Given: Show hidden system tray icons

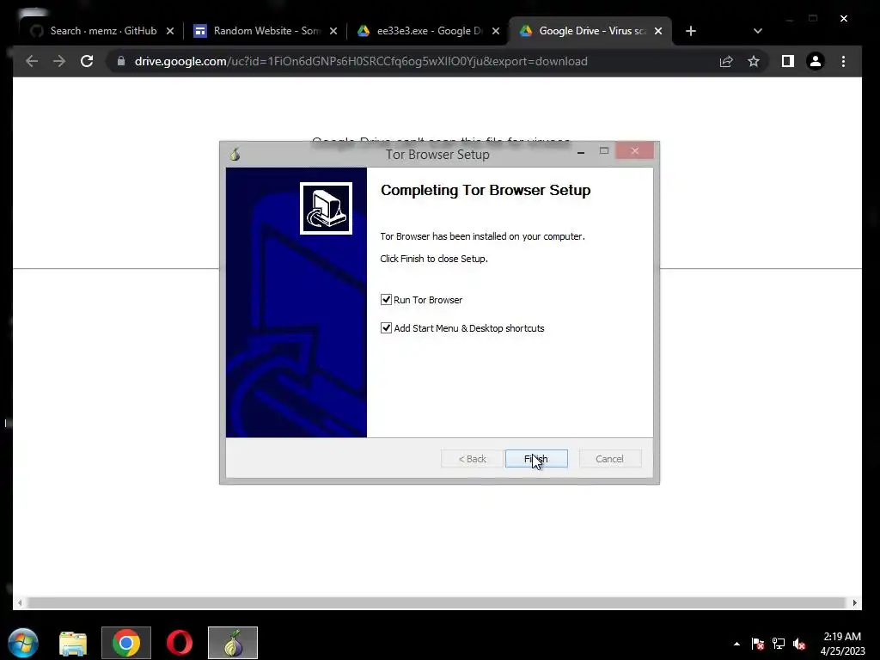Looking at the screenshot, I should pyautogui.click(x=736, y=644).
